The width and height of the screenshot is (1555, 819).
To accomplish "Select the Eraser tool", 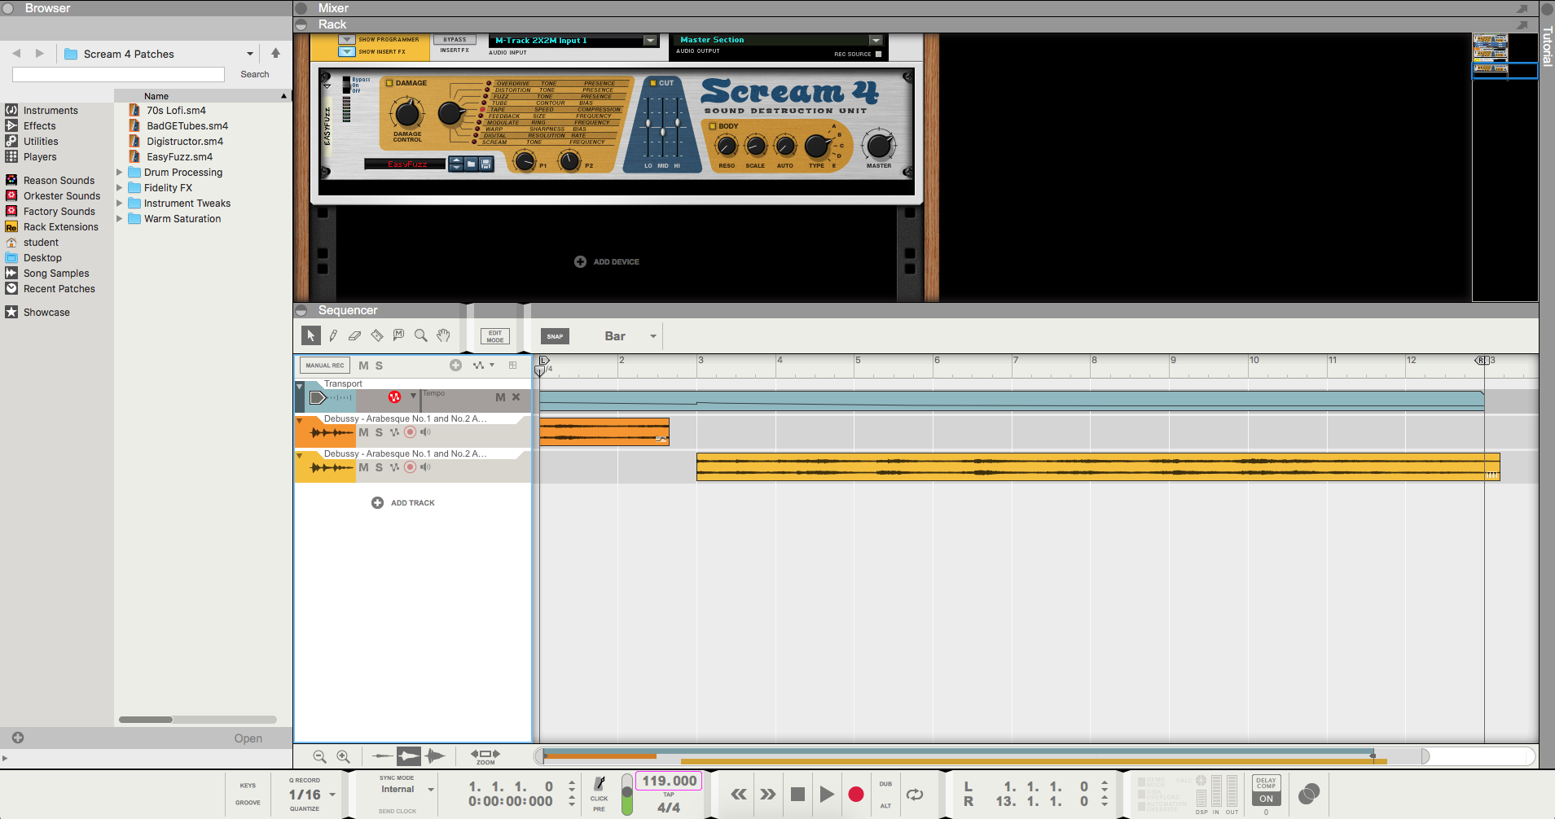I will (354, 335).
